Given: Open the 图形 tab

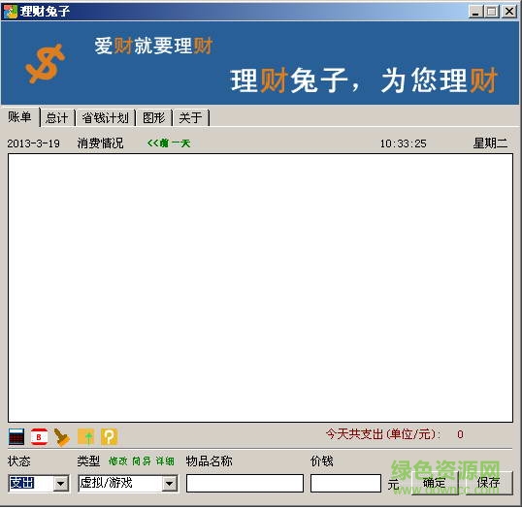Looking at the screenshot, I should click(154, 117).
